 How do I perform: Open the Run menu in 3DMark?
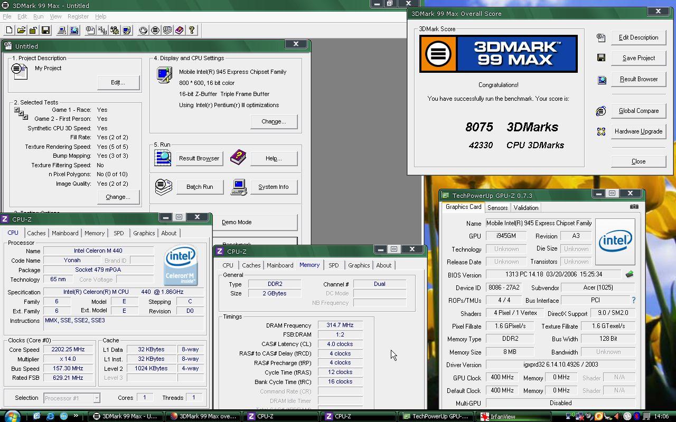(39, 16)
